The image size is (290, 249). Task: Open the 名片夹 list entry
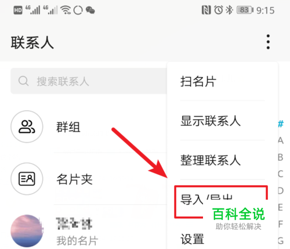(89, 179)
